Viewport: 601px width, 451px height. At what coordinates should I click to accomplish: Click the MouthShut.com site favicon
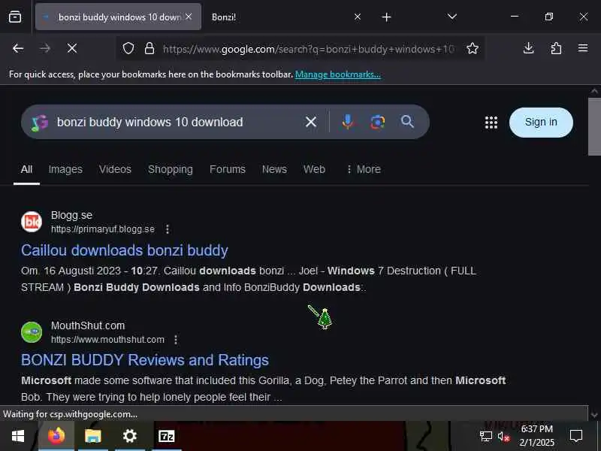click(x=32, y=332)
